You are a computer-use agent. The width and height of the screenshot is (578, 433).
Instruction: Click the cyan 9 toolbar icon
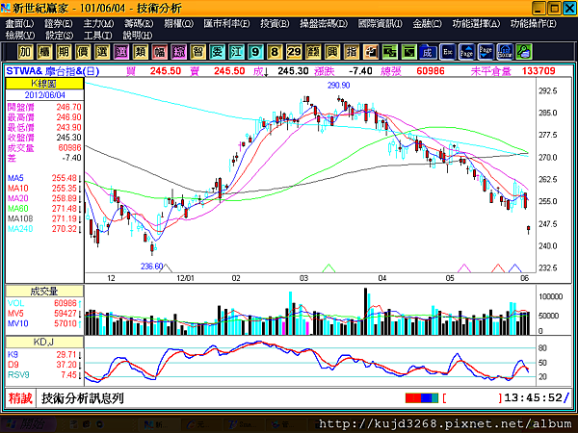click(255, 52)
